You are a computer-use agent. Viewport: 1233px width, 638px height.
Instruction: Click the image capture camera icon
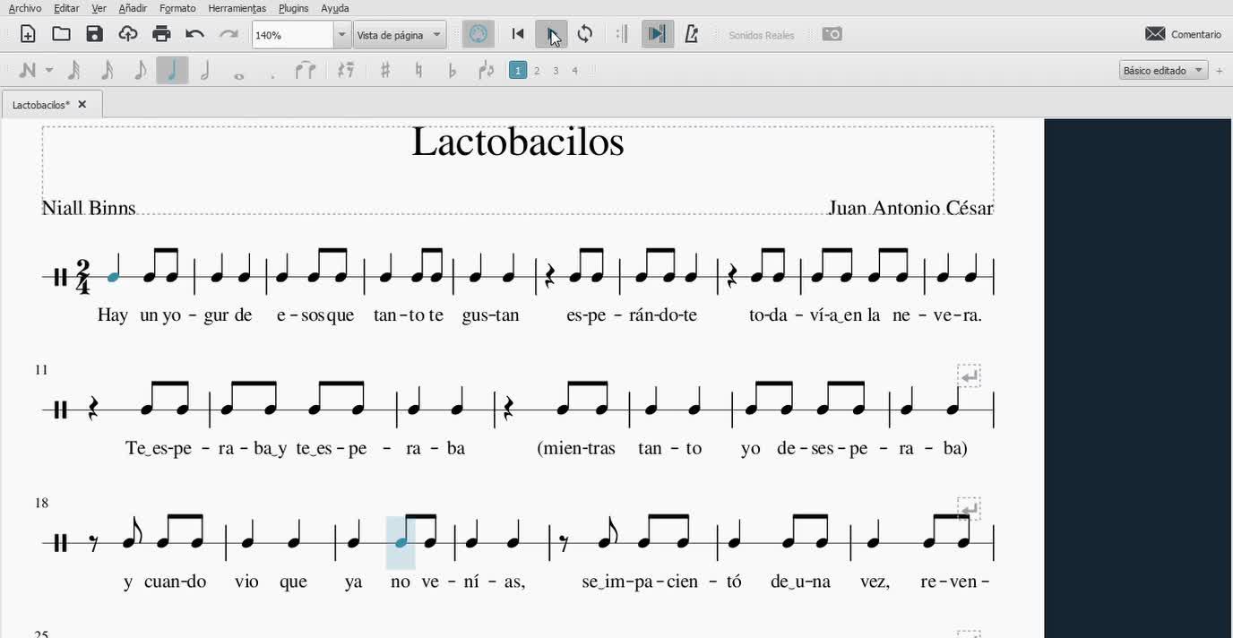[x=832, y=34]
